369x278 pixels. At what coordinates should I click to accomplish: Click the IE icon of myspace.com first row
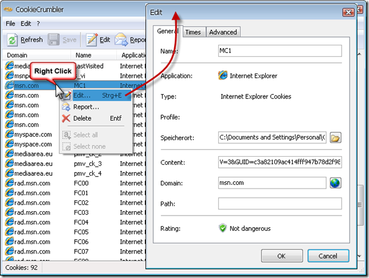click(x=9, y=134)
